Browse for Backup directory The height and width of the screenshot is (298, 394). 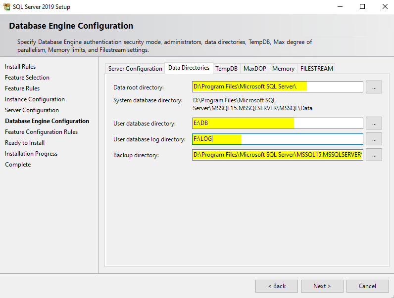(x=374, y=155)
